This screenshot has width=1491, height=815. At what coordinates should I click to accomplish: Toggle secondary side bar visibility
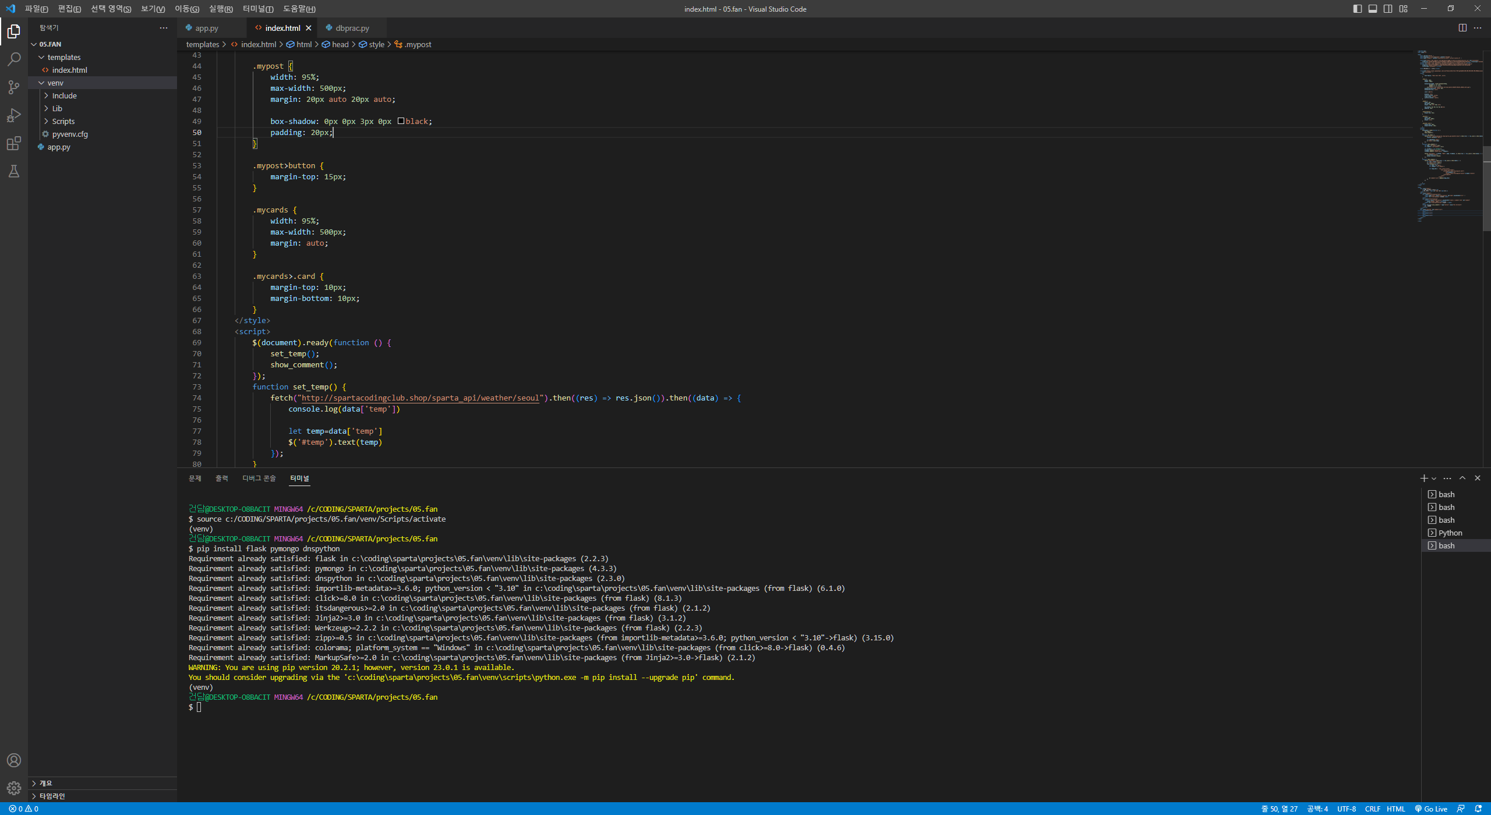pyautogui.click(x=1388, y=9)
